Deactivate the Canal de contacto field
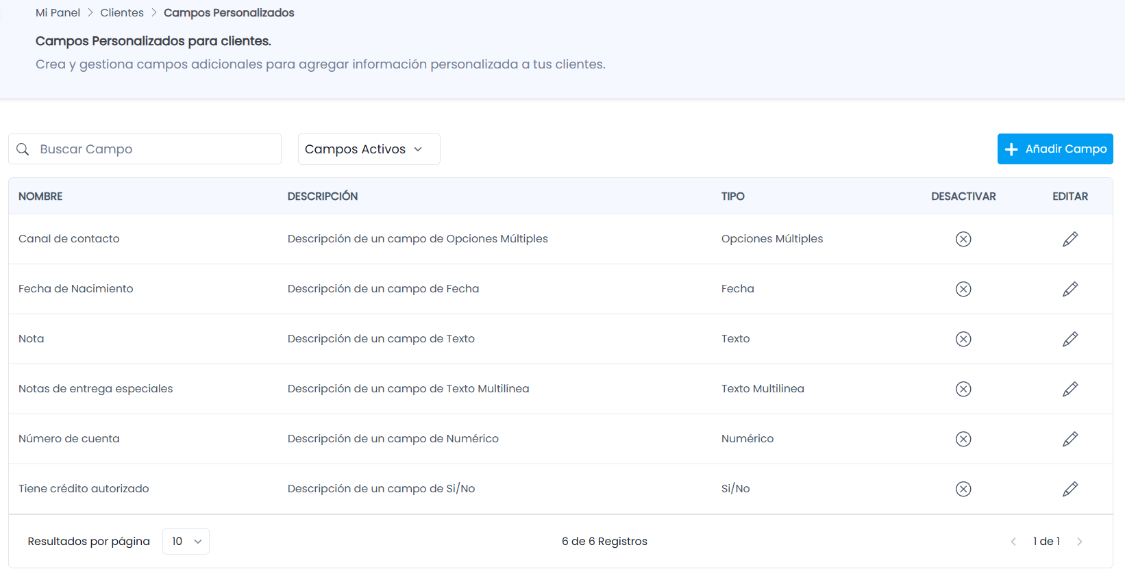 pyautogui.click(x=963, y=239)
